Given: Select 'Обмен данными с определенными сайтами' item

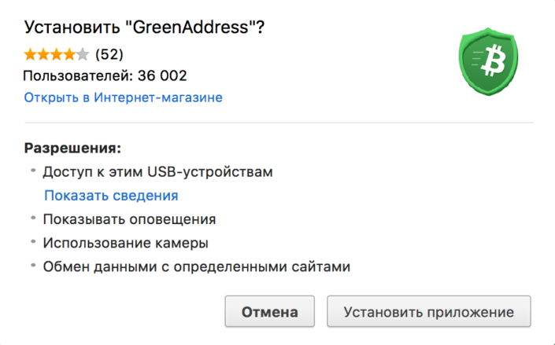Looking at the screenshot, I should pyautogui.click(x=197, y=266).
